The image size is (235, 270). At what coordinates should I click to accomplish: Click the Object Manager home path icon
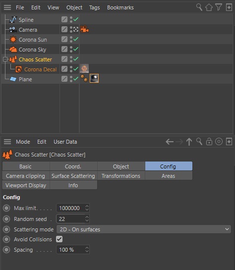click(x=209, y=7)
